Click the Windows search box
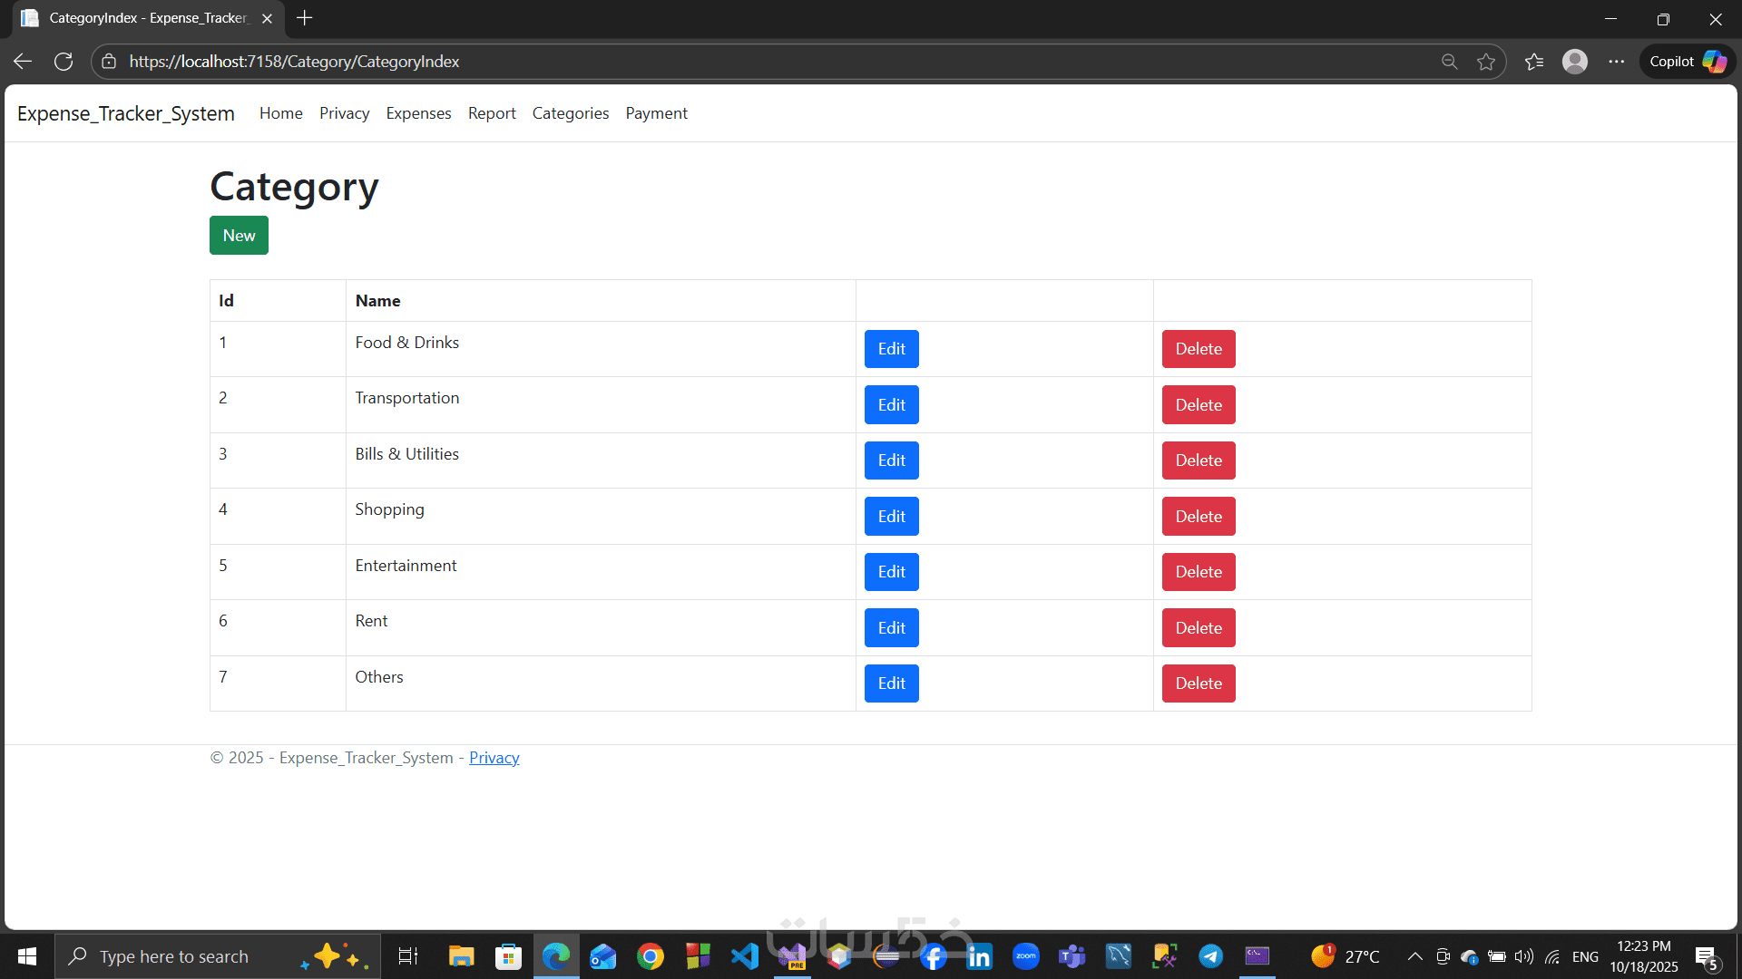The width and height of the screenshot is (1742, 979). point(181,956)
